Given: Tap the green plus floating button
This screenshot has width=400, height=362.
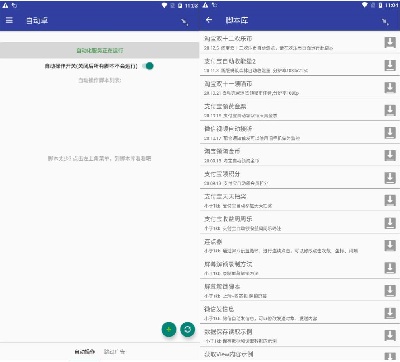Looking at the screenshot, I should click(x=168, y=329).
